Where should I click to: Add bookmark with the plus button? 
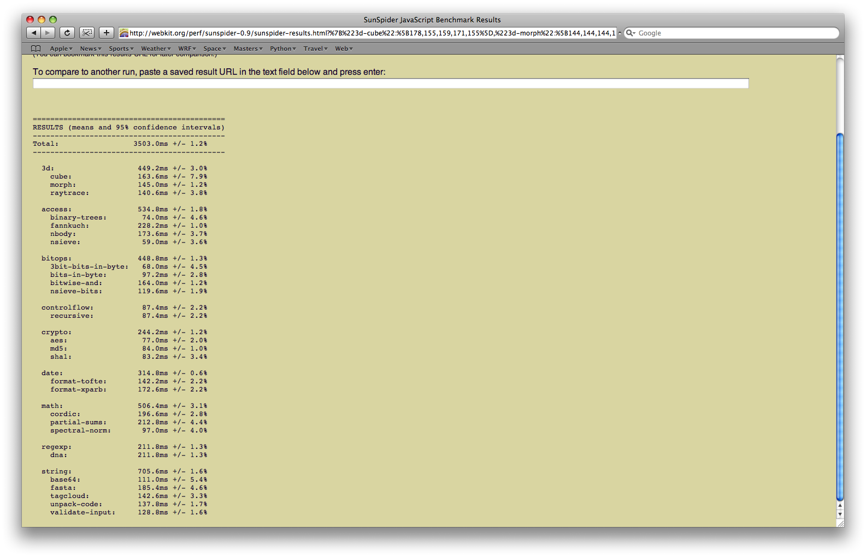coord(107,33)
